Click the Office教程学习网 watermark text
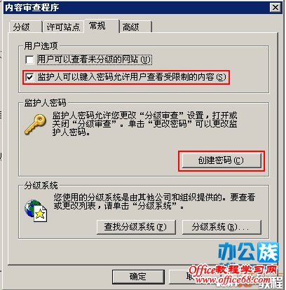The width and height of the screenshot is (286, 290). [233, 270]
